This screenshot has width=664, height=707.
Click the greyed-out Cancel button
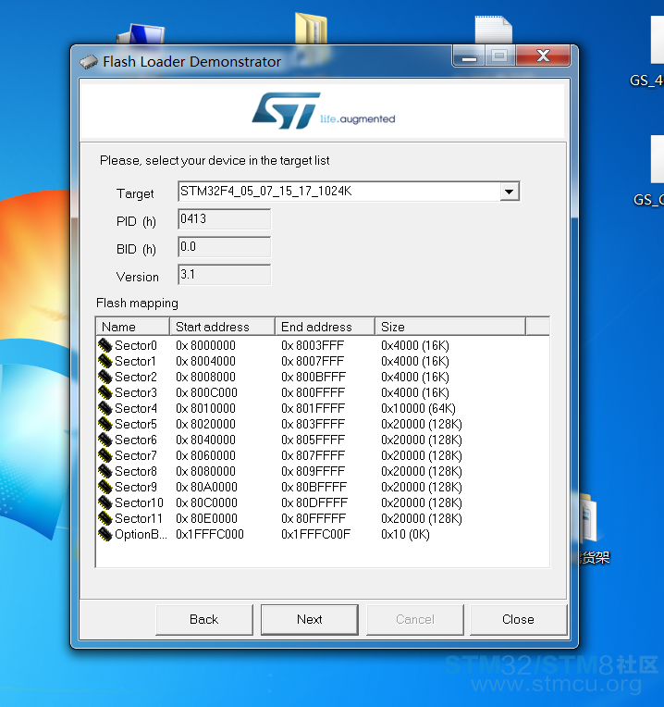tap(415, 619)
